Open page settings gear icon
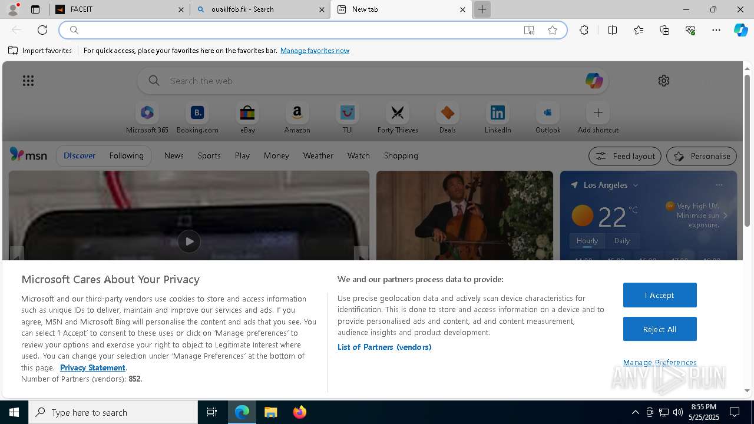The width and height of the screenshot is (754, 424). [x=664, y=81]
